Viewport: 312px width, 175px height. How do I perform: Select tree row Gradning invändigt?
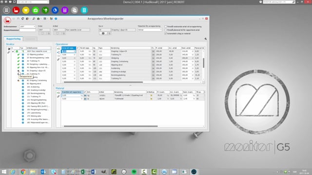pos(36,90)
